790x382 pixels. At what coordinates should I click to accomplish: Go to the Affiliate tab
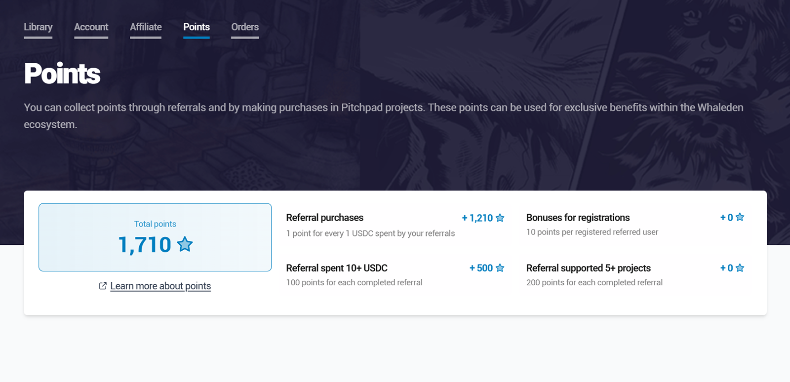tap(146, 27)
